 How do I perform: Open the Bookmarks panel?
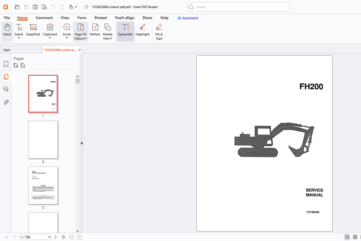[6, 64]
